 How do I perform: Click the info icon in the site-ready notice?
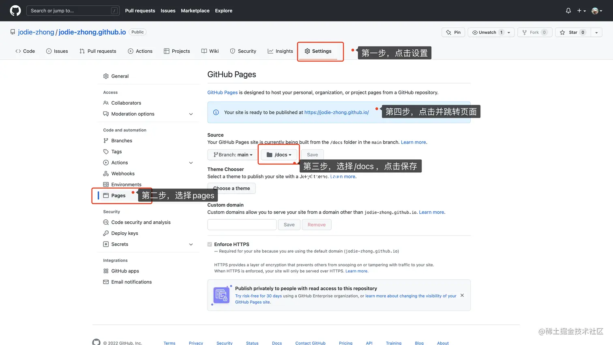pos(216,112)
